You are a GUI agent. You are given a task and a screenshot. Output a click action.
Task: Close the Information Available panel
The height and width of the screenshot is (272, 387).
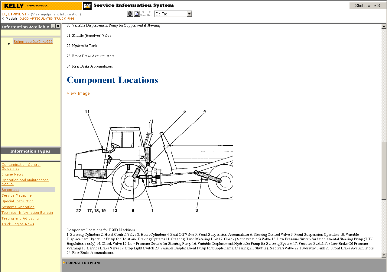coord(58,27)
